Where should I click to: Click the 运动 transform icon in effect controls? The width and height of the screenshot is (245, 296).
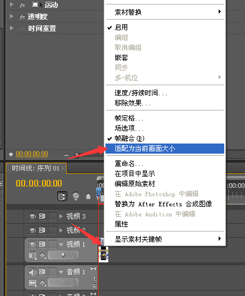pyautogui.click(x=36, y=4)
